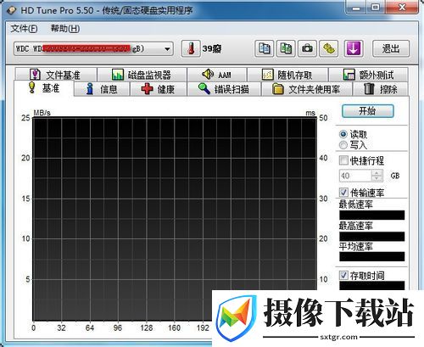Open options settings icon

pos(329,48)
